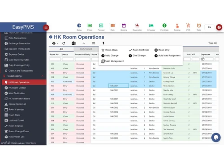The height and width of the screenshot is (168, 224).
Task: Click the collapse chevron in grid toolbar
Action: [x=84, y=43]
